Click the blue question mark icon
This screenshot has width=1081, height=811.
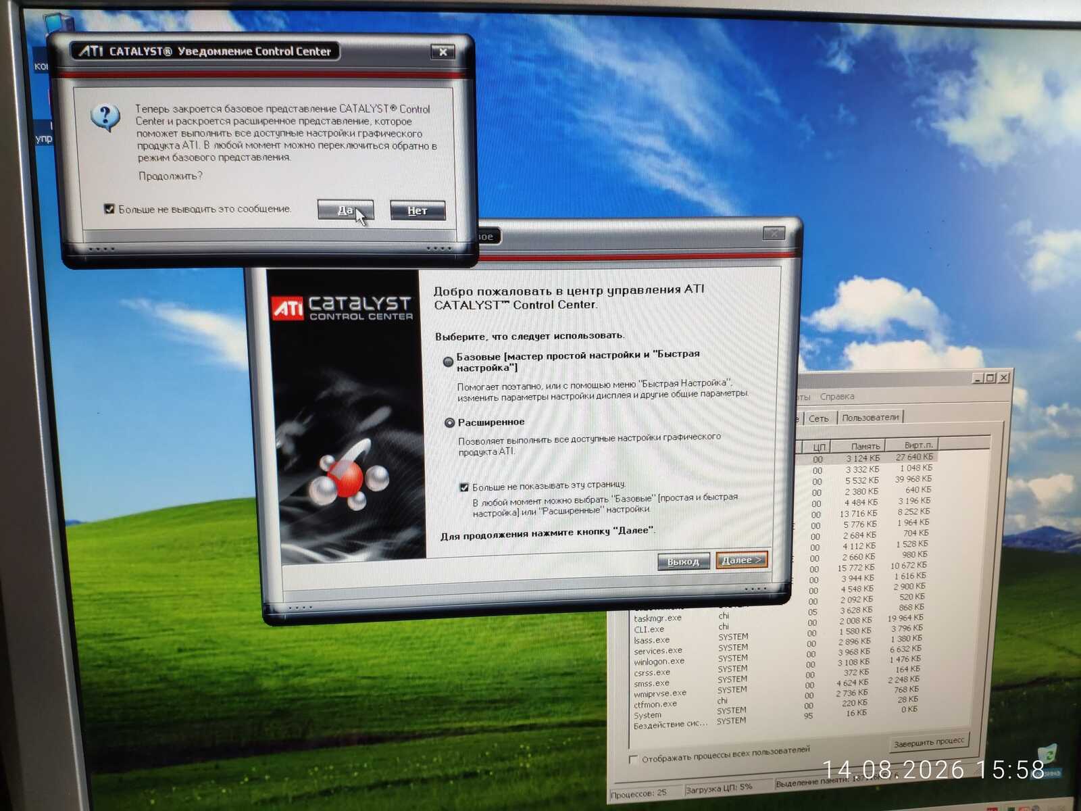click(x=105, y=118)
